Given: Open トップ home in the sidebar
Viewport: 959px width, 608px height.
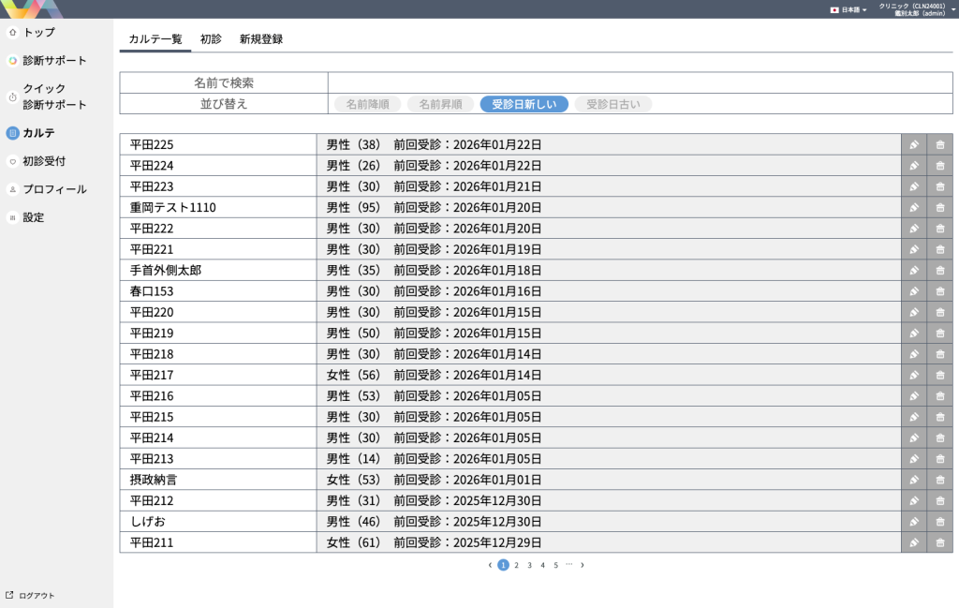Looking at the screenshot, I should pyautogui.click(x=38, y=32).
